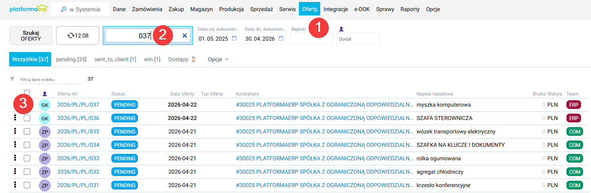The width and height of the screenshot is (591, 193).
Task: Click the purple user icon above Dodał field
Action: point(341,29)
